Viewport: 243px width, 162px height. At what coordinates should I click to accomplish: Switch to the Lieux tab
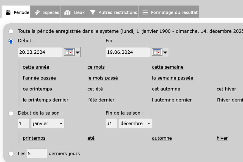73,12
